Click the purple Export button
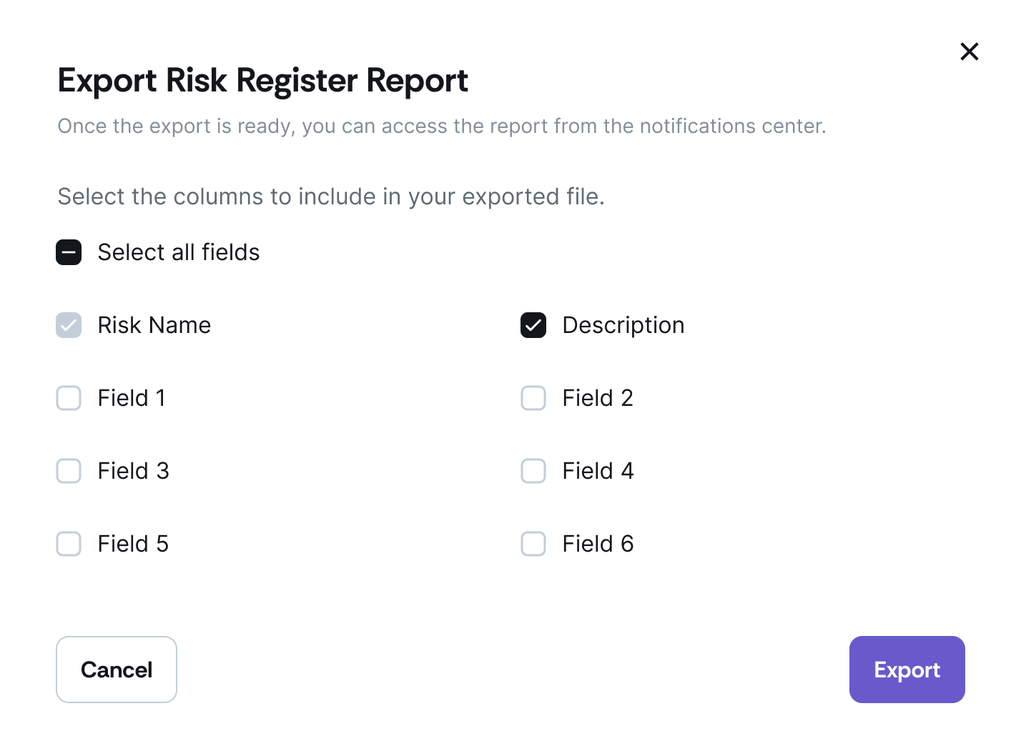 [x=907, y=670]
